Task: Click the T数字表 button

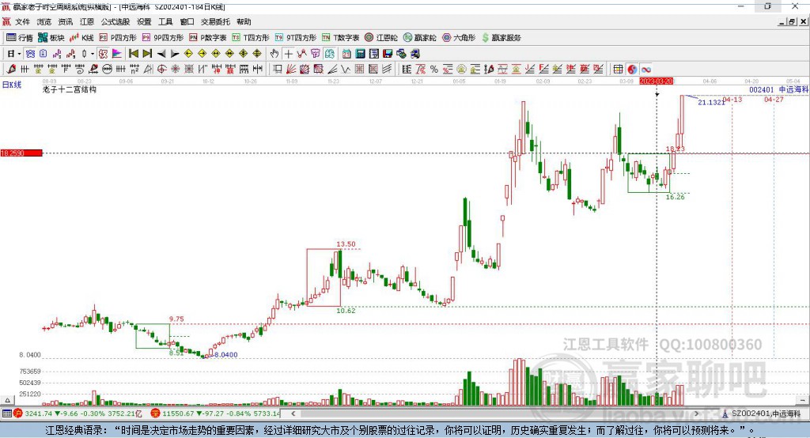Action: (x=341, y=38)
